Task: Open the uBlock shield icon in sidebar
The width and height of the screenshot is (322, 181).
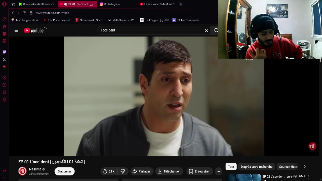Action: pyautogui.click(x=4, y=67)
